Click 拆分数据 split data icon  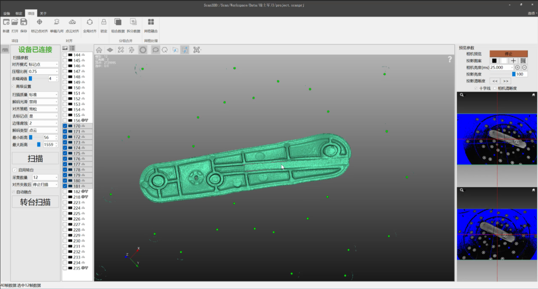point(134,22)
